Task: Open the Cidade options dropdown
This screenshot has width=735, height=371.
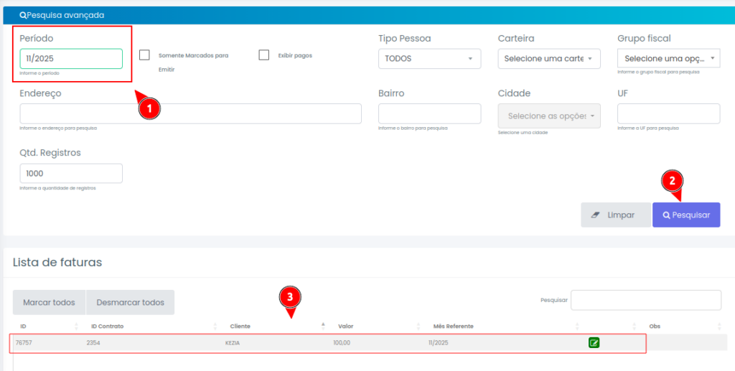Action: 548,116
